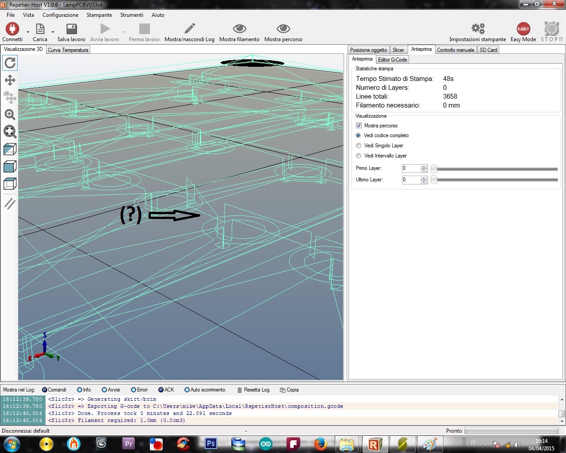Screen dimensions: 566x453
Task: Toggle Mostra percorso eye in toolbar
Action: click(283, 29)
